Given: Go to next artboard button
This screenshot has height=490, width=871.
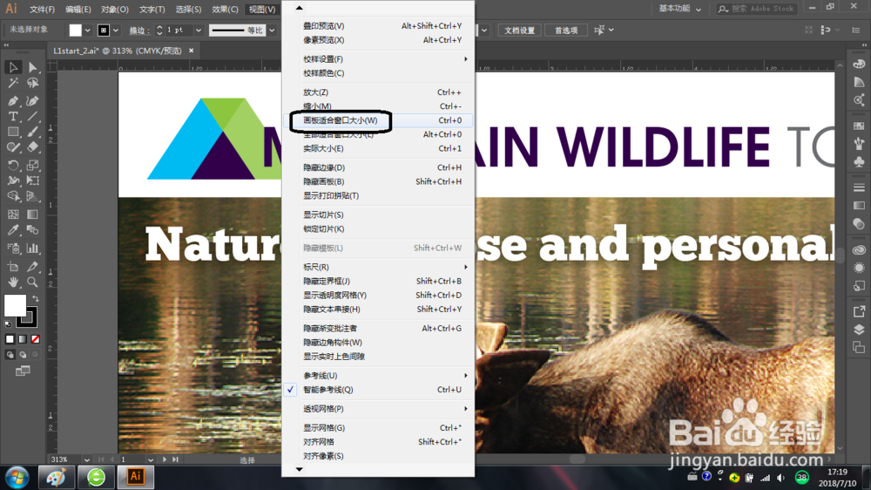Looking at the screenshot, I should click(165, 460).
